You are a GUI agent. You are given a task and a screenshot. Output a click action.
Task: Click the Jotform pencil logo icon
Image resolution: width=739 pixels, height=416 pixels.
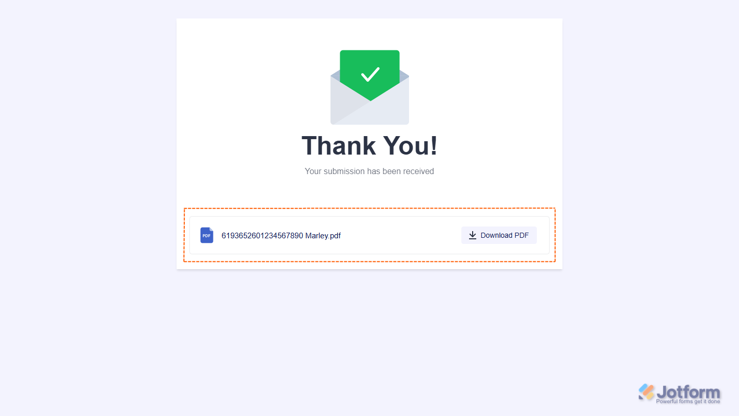[x=647, y=392]
